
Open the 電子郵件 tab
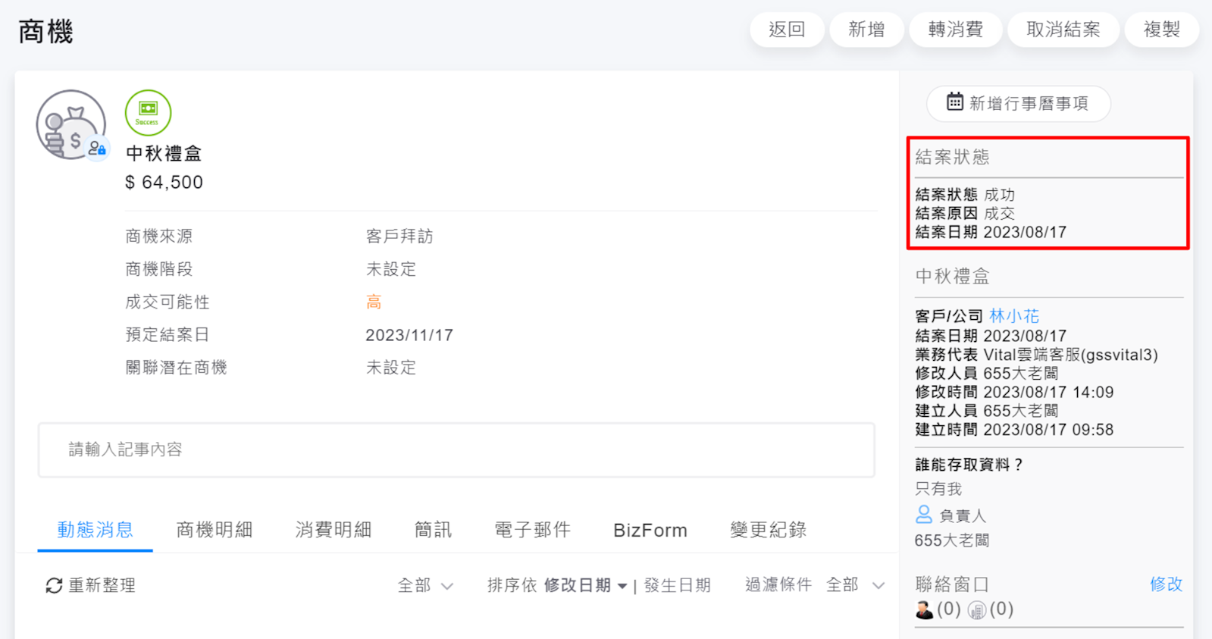[x=533, y=530]
